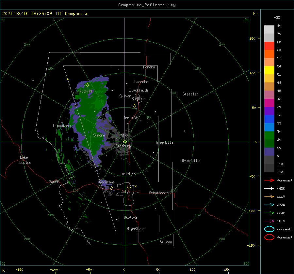Click the red forecast arrow in legend

click(269, 180)
